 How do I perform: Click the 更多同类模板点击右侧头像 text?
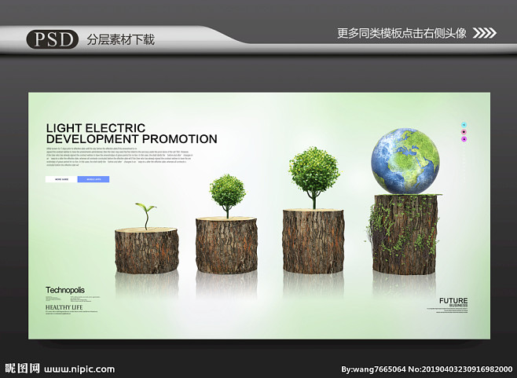(401, 33)
